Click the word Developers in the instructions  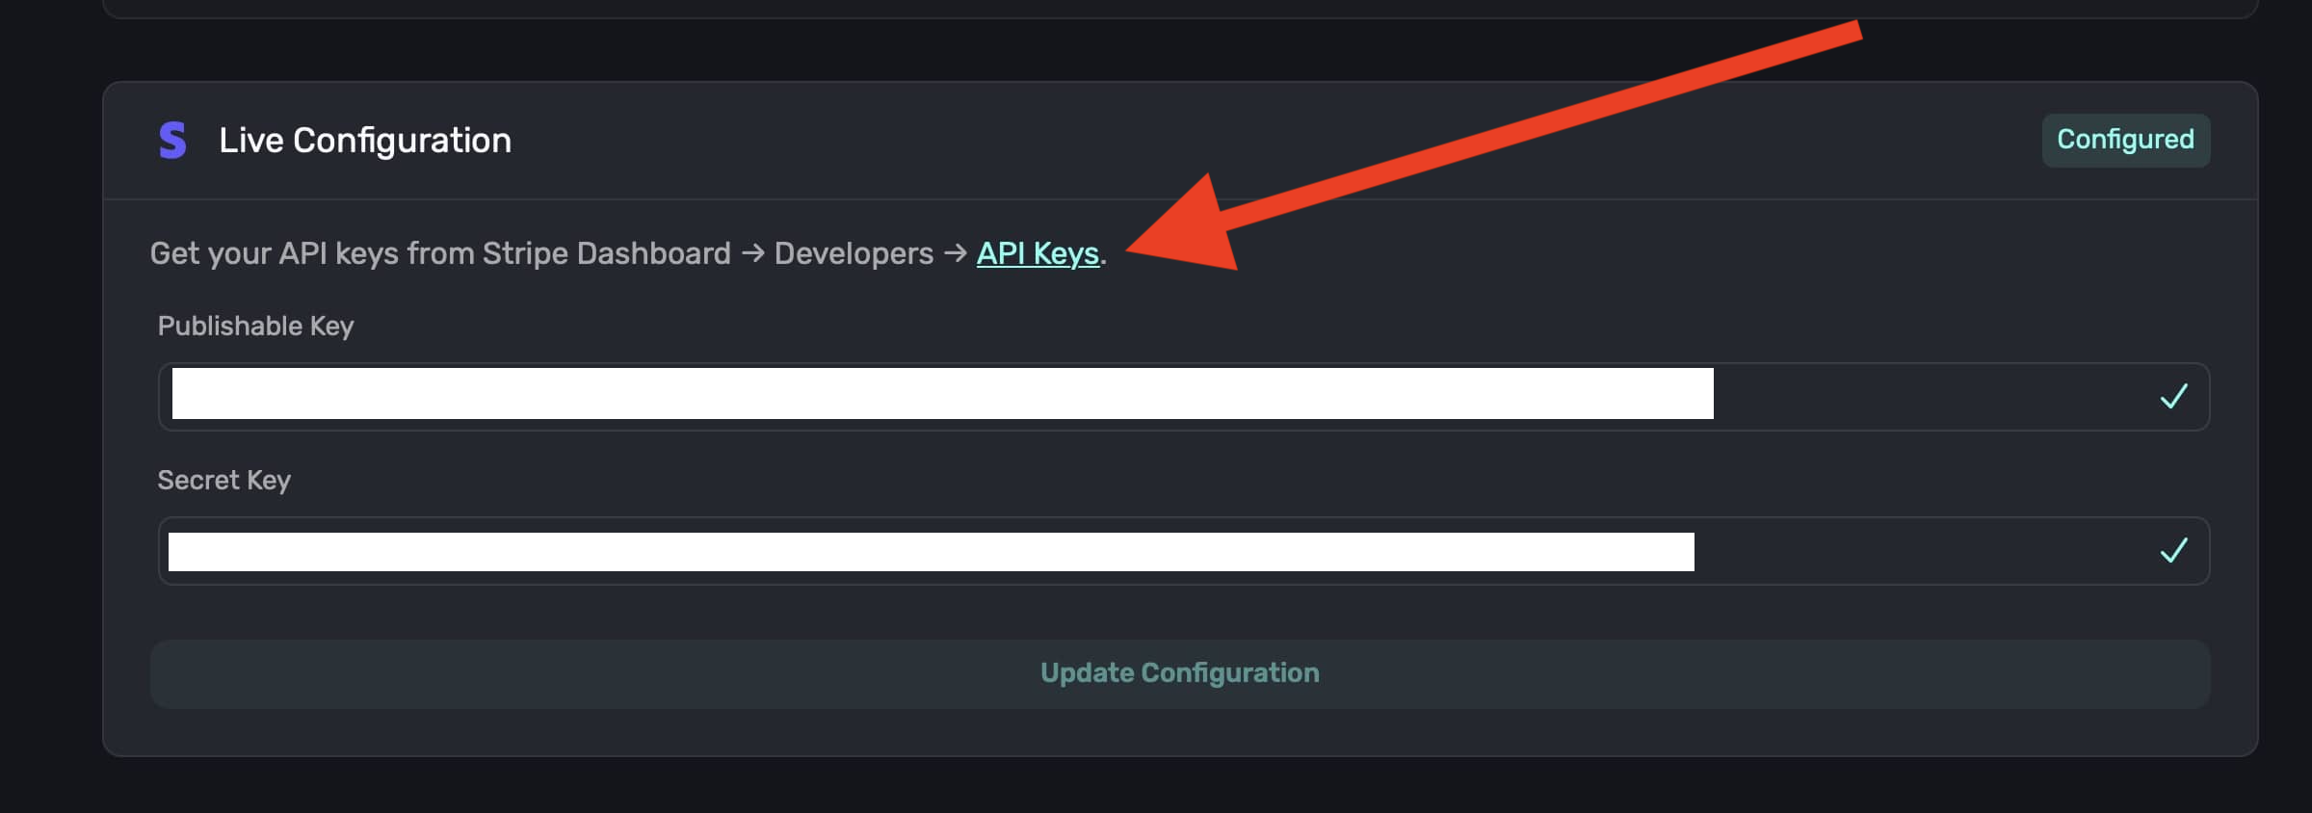(x=854, y=253)
